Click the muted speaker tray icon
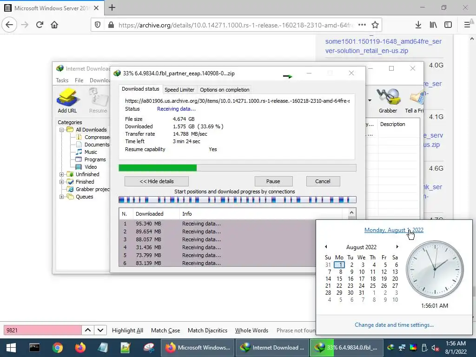 pos(436,348)
